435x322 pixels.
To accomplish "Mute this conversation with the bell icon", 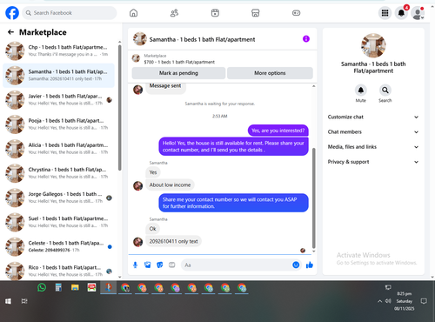I will [361, 91].
